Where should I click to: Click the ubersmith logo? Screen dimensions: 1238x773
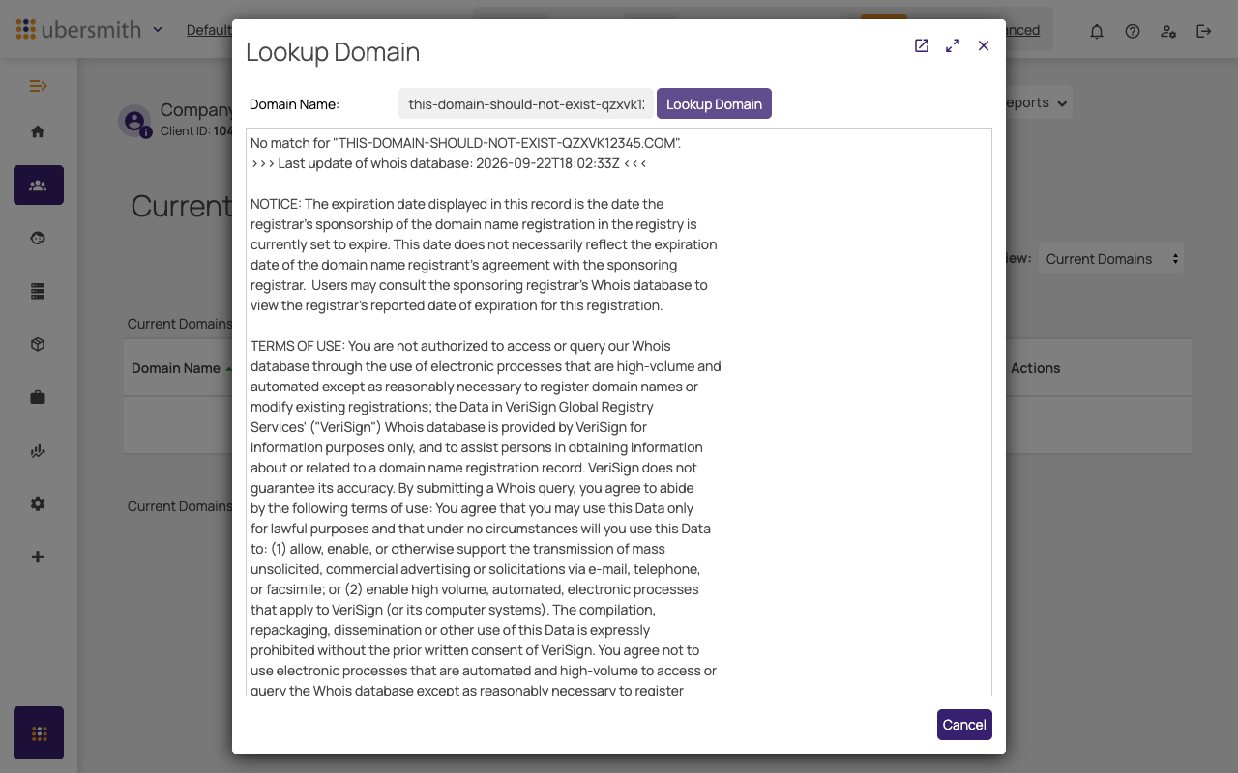coord(79,30)
